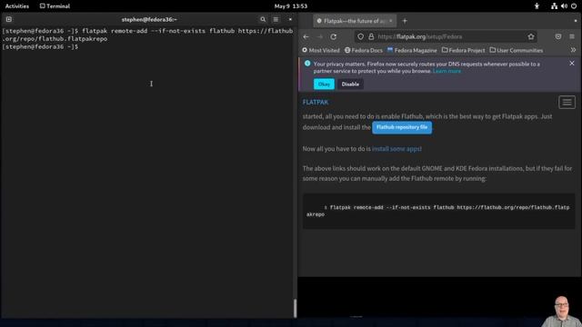
Task: Click the accessibility icon in top bar
Action: [x=537, y=6]
